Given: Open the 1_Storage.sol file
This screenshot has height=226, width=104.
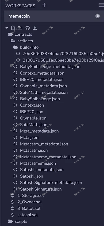Looking at the screenshot, I should 31,196.
